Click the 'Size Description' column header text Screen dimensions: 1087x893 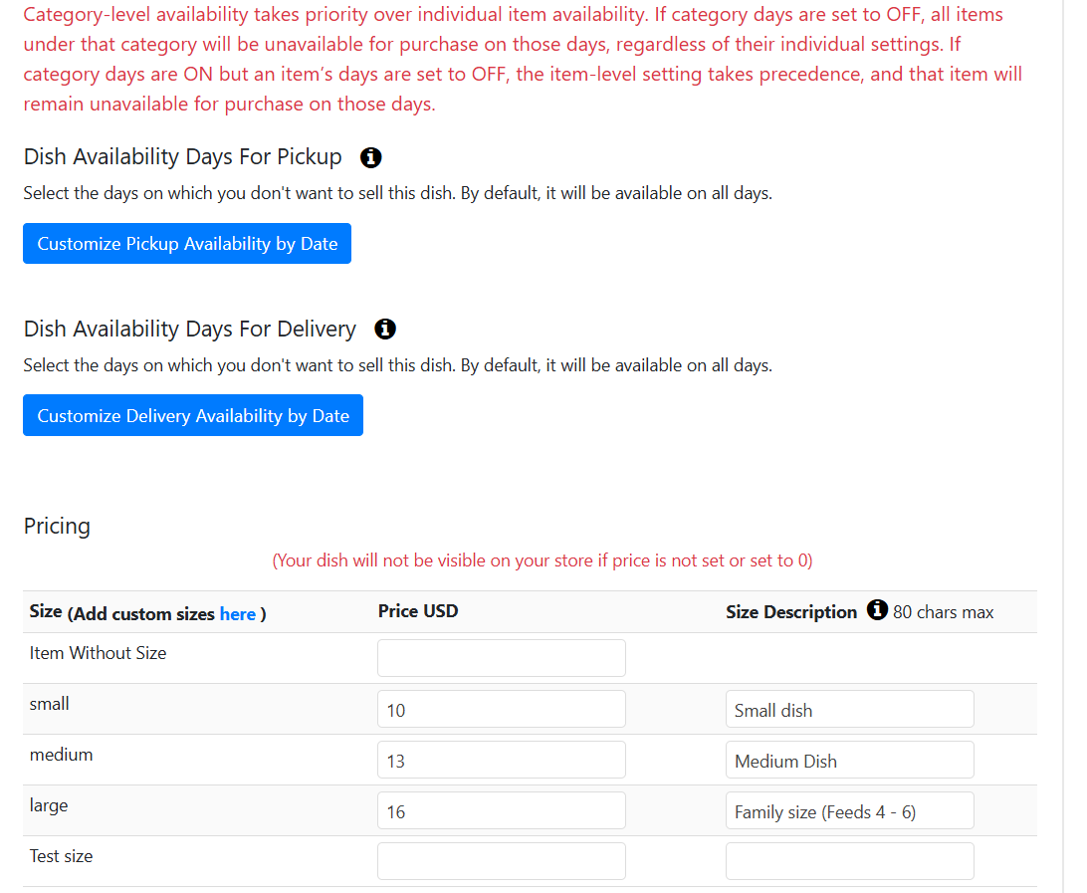(x=791, y=612)
